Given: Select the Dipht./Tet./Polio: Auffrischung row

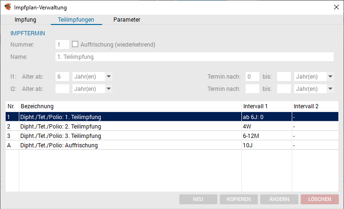Looking at the screenshot, I should pos(172,145).
